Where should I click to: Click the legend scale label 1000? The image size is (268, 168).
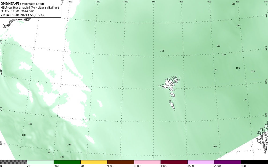point(137,166)
